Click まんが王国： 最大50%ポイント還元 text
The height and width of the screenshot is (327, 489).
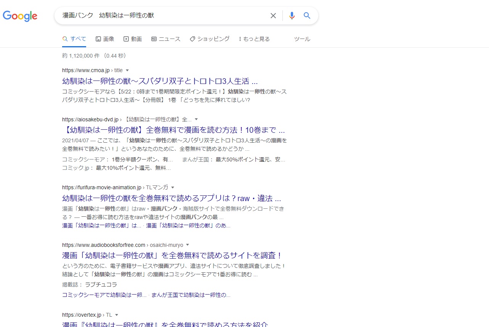tap(234, 159)
